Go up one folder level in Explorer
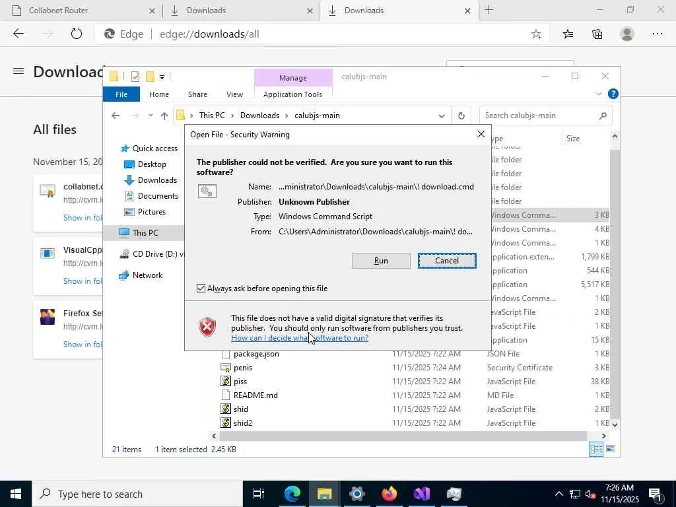This screenshot has width=676, height=507. click(164, 116)
